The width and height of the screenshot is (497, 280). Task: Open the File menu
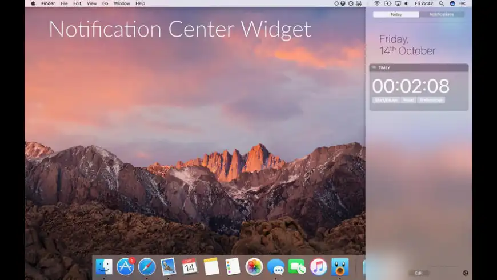64,3
